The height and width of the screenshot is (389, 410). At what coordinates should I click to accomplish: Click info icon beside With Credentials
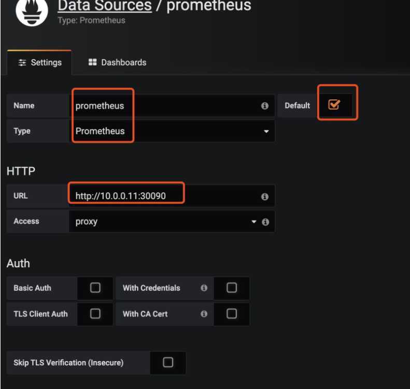pyautogui.click(x=204, y=288)
